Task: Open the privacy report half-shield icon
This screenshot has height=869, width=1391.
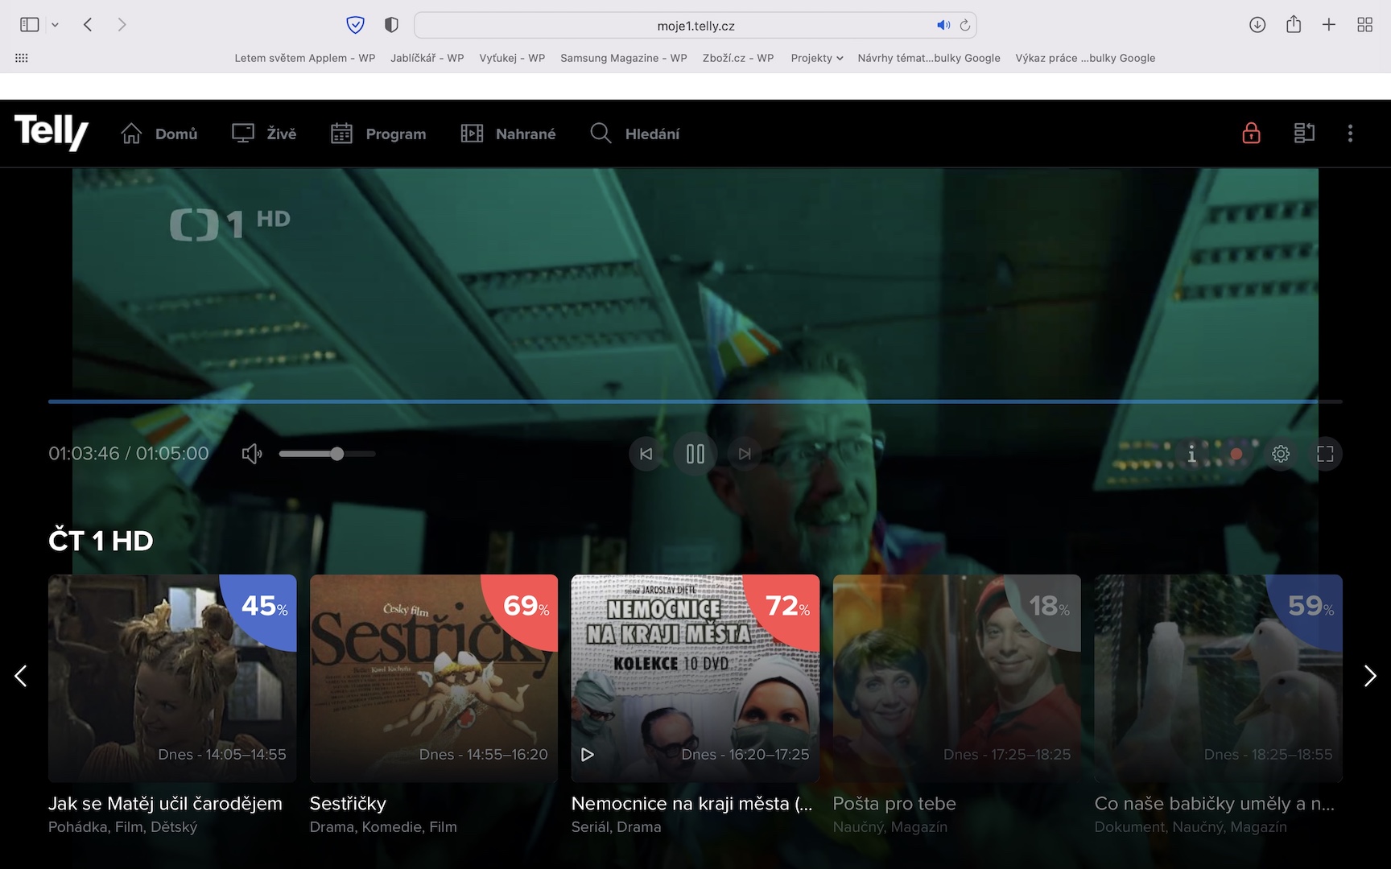Action: click(x=391, y=25)
